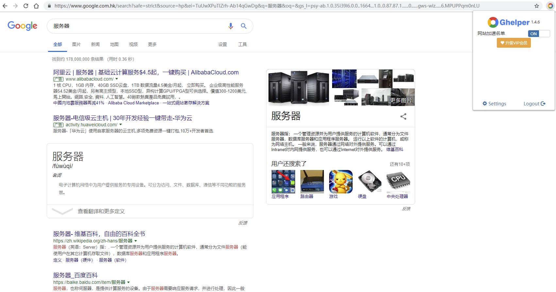Open 服务器_百度百科 result
The image size is (556, 292).
click(76, 275)
